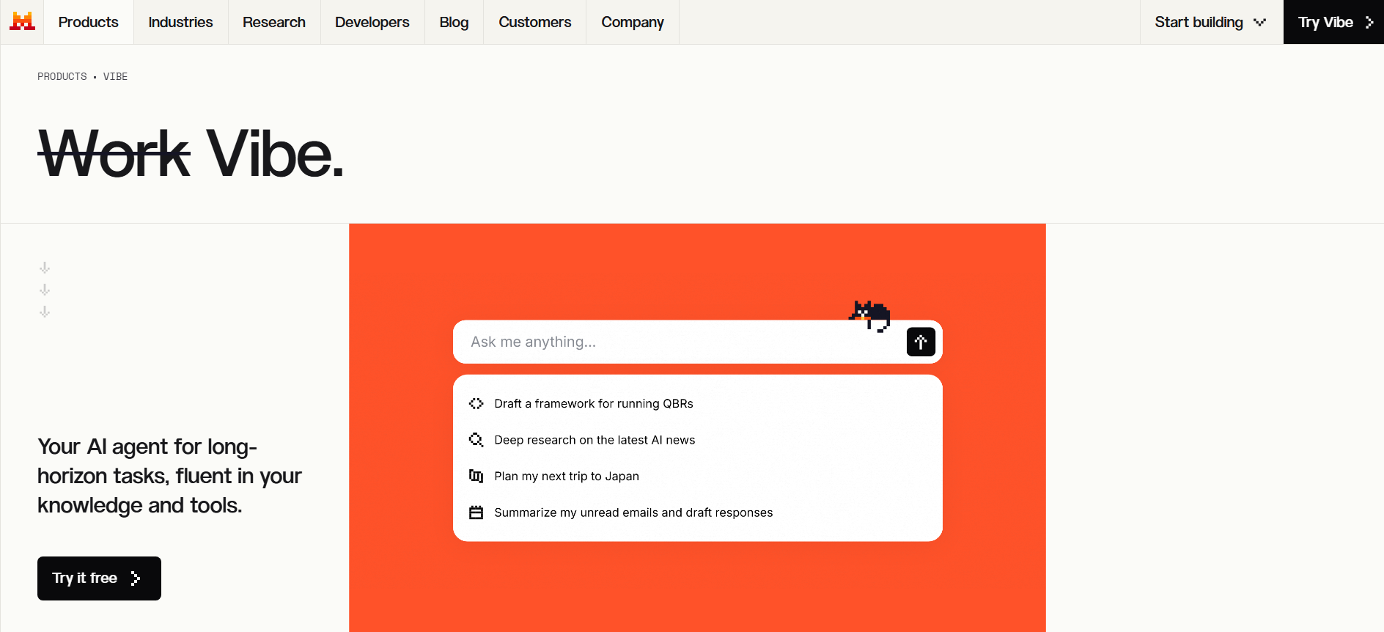The height and width of the screenshot is (632, 1384).
Task: Open the Developers menu
Action: point(372,22)
